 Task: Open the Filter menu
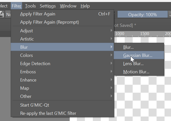pos(16,6)
